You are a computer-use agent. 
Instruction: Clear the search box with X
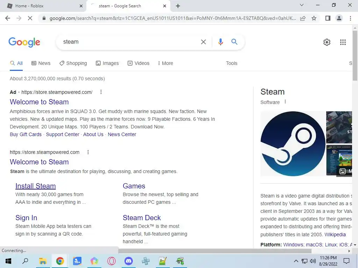click(203, 42)
